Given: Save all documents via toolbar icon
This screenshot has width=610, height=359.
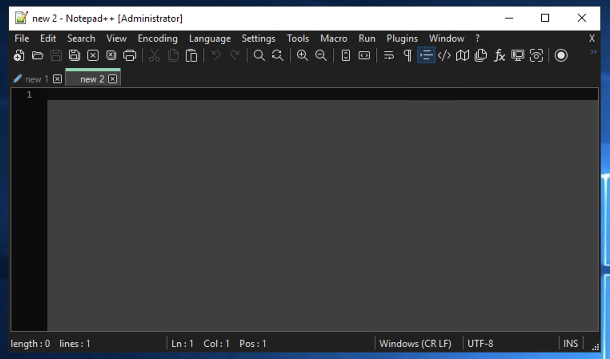Looking at the screenshot, I should (x=74, y=55).
